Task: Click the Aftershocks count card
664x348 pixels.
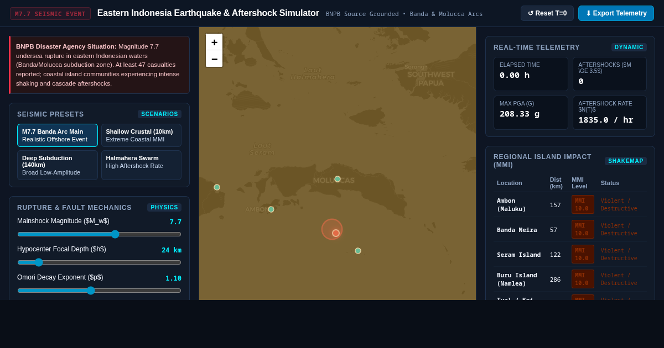Action: coord(610,74)
